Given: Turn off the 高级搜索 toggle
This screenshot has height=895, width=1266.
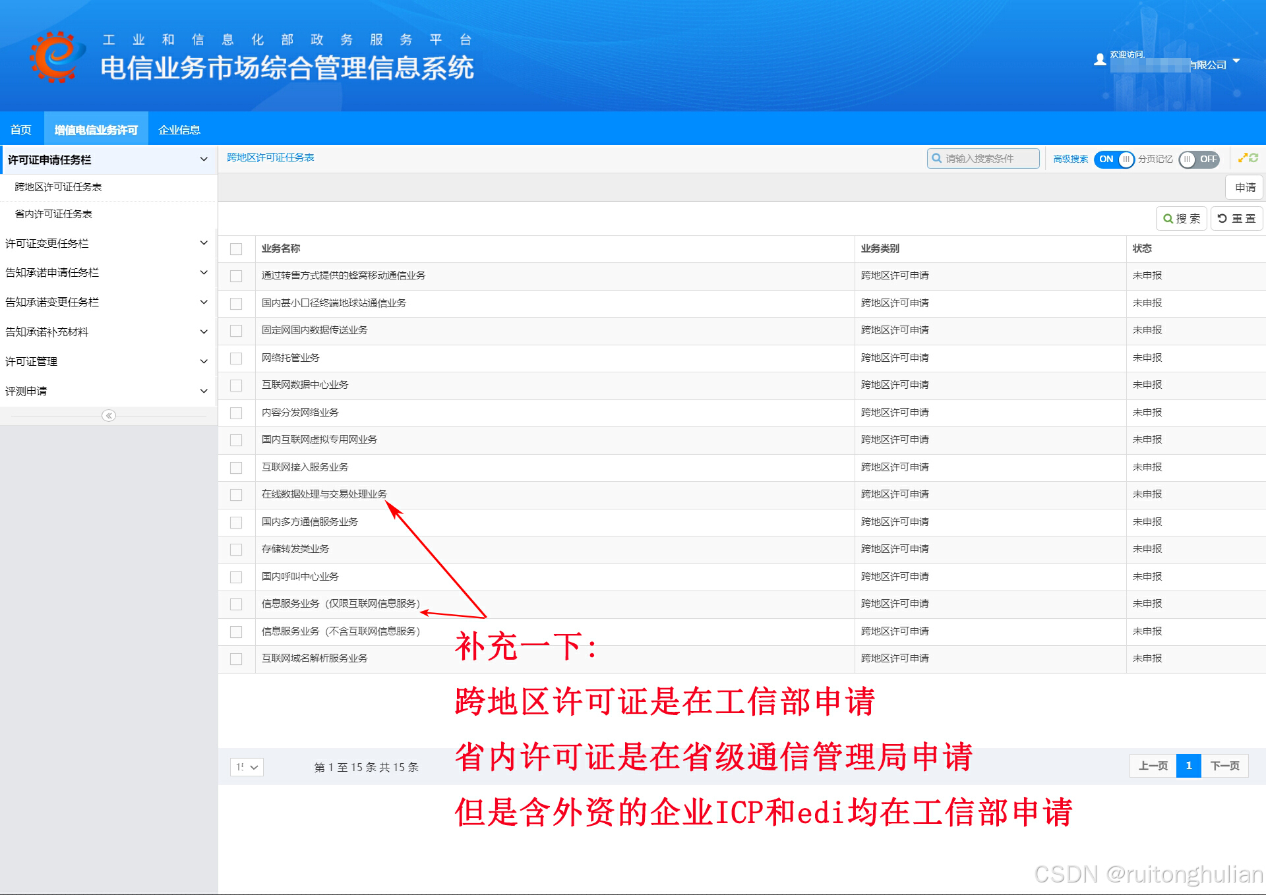Looking at the screenshot, I should click(x=1114, y=159).
